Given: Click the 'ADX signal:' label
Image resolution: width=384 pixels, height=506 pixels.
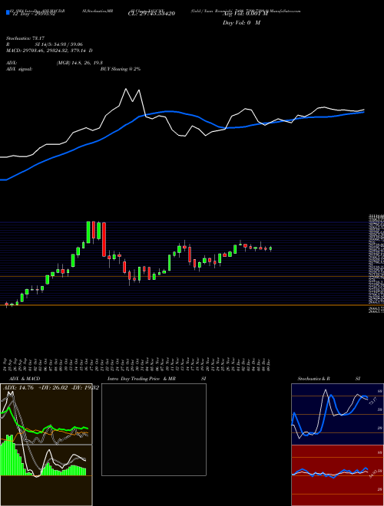Looking at the screenshot, I should 18,69.
